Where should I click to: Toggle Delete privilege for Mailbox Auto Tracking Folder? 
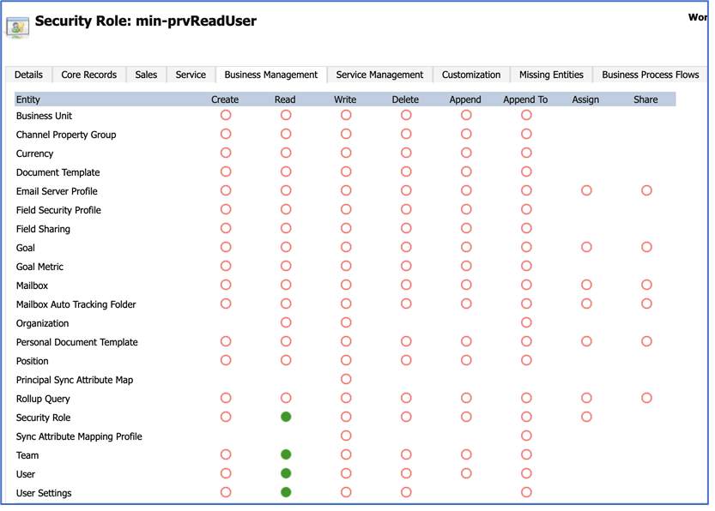[406, 304]
